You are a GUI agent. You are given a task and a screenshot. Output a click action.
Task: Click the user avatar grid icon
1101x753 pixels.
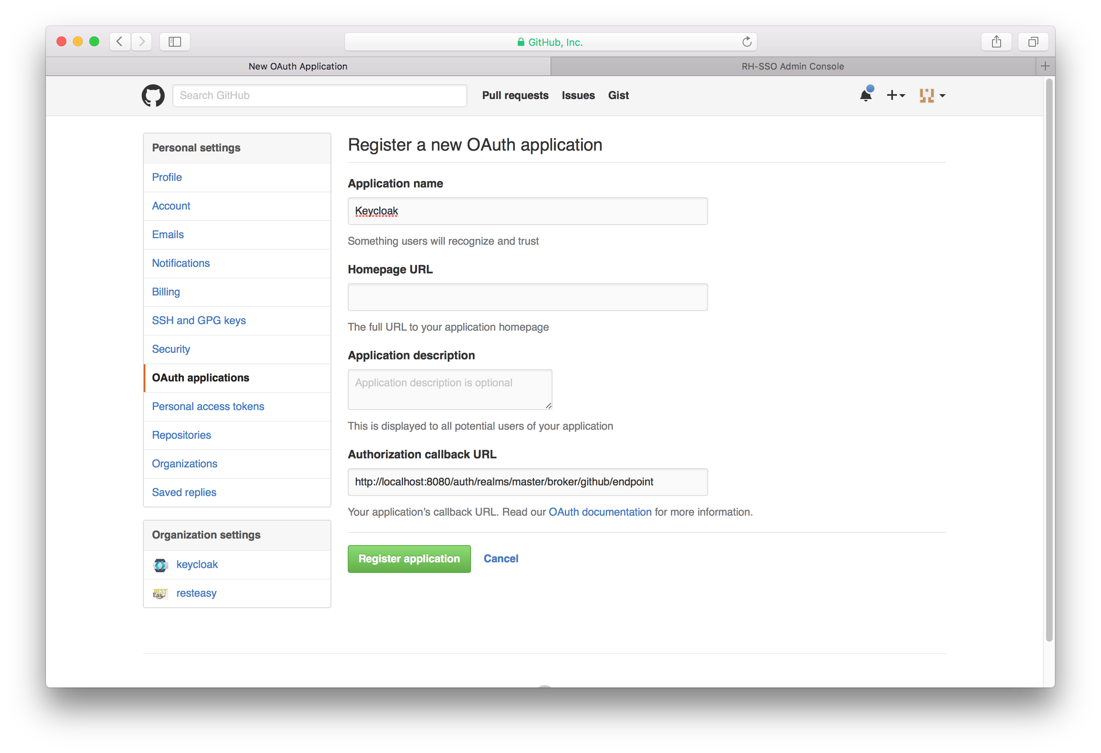coord(928,95)
